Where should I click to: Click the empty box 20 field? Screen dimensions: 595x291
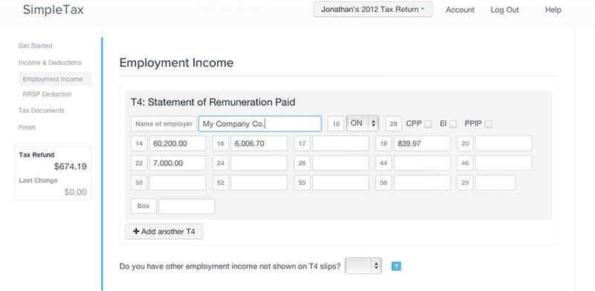coord(504,143)
